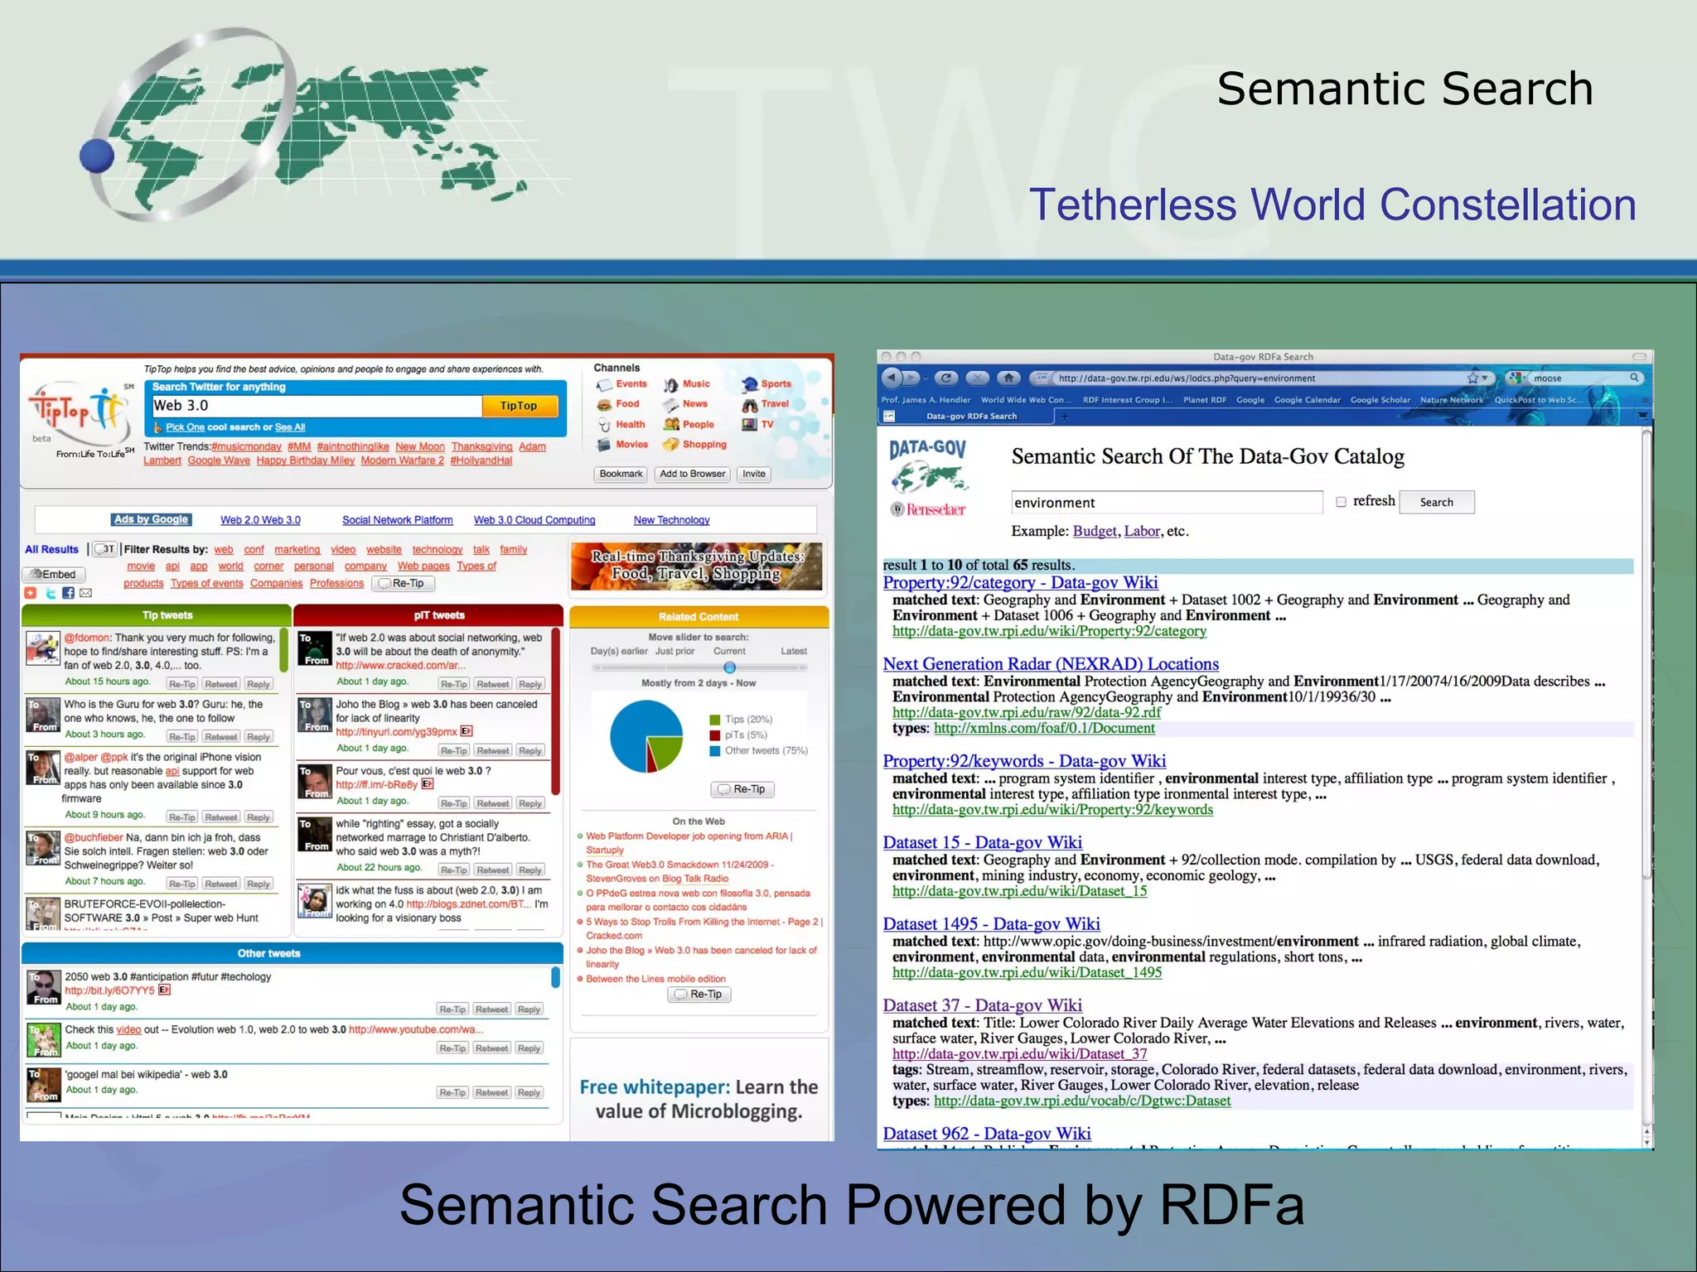Image resolution: width=1697 pixels, height=1272 pixels.
Task: Open Web 3.0 Cloud Computing ad link
Action: pos(534,520)
